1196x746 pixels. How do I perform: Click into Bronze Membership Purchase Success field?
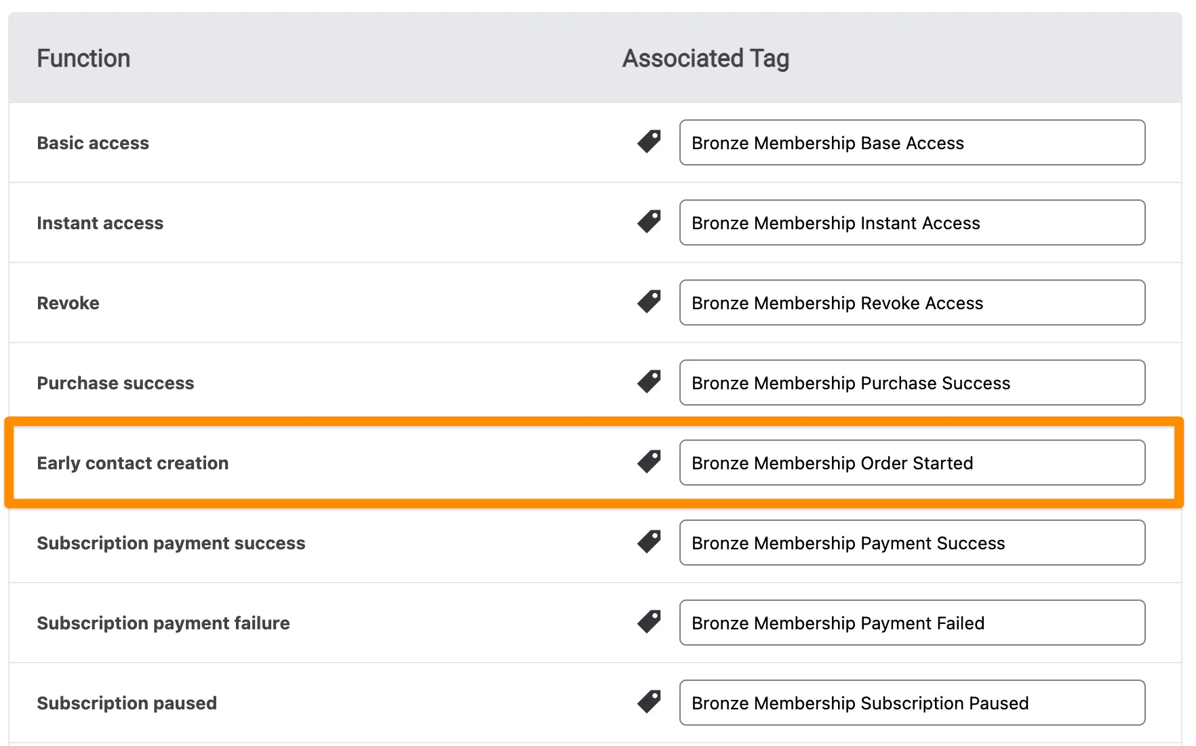pos(912,382)
